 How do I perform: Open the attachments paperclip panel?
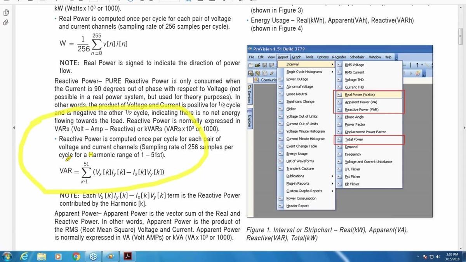[x=6, y=23]
